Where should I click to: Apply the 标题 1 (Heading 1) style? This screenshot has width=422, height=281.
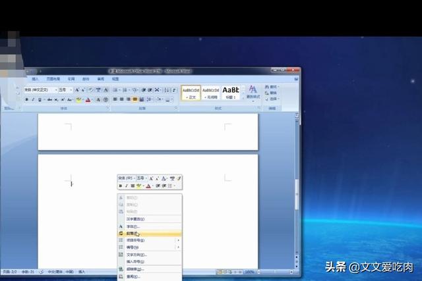click(231, 93)
